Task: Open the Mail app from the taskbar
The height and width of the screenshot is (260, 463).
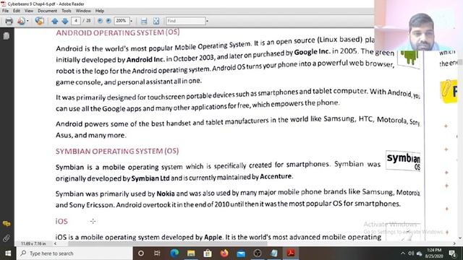Action: [x=241, y=253]
